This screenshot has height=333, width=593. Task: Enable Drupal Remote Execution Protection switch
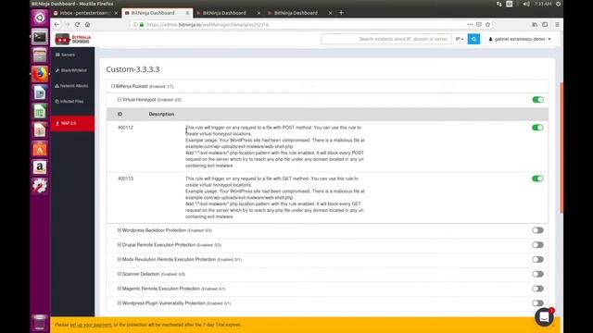pyautogui.click(x=537, y=245)
